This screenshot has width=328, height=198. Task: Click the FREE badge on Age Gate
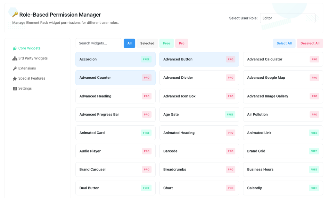pos(230,114)
